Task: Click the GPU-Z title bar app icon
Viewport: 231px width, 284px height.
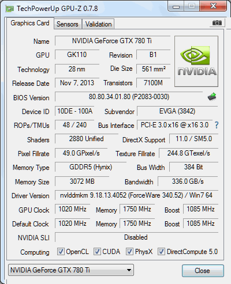Action: (10, 9)
